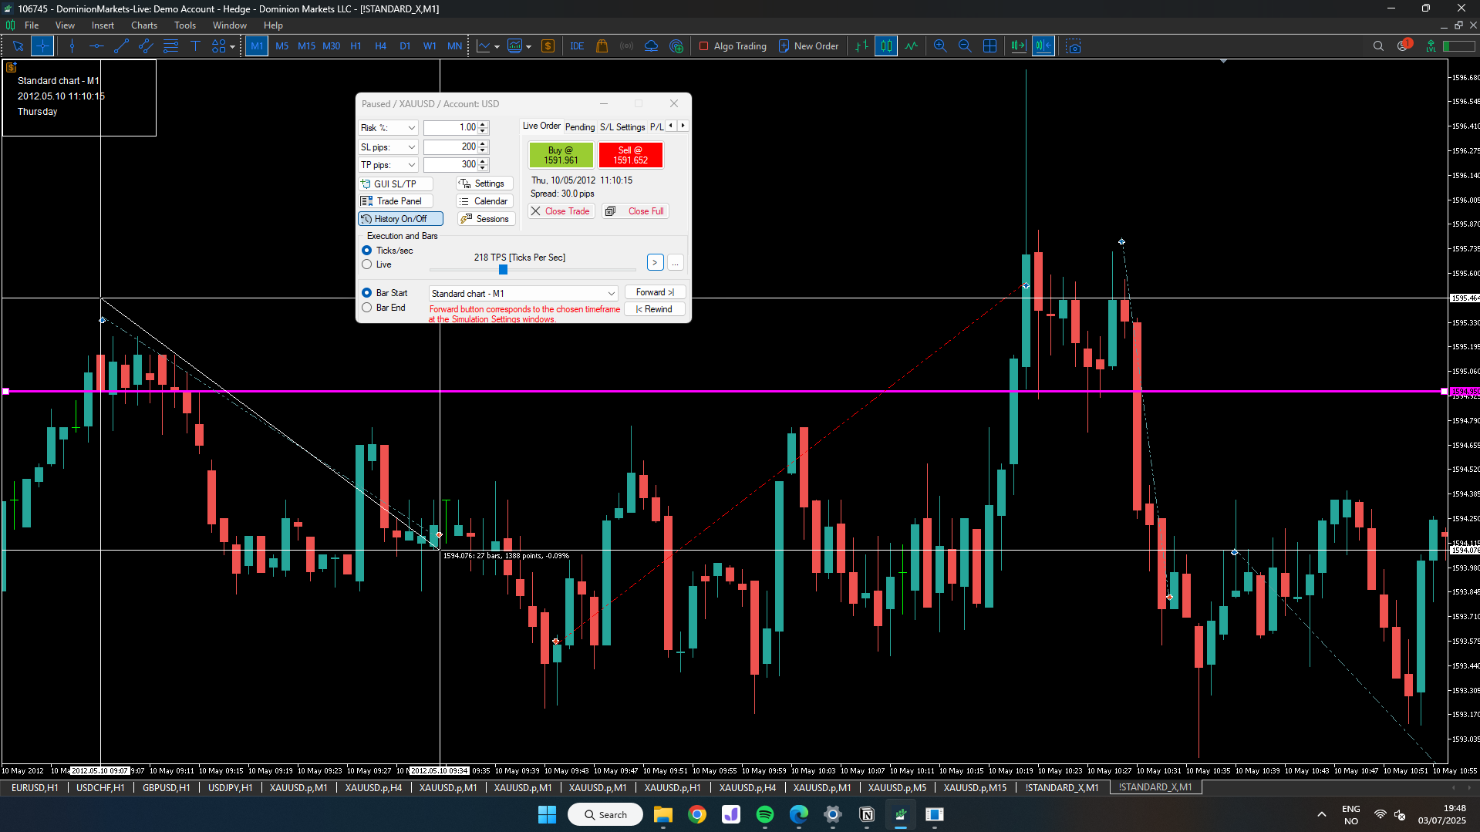Viewport: 1480px width, 832px height.
Task: Select the cursor arrow tool
Action: 18,46
